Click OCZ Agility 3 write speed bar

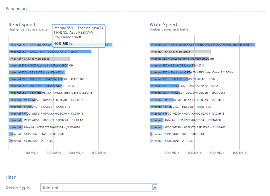pyautogui.click(x=179, y=59)
